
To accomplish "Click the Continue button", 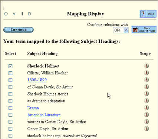I will 19,30.
